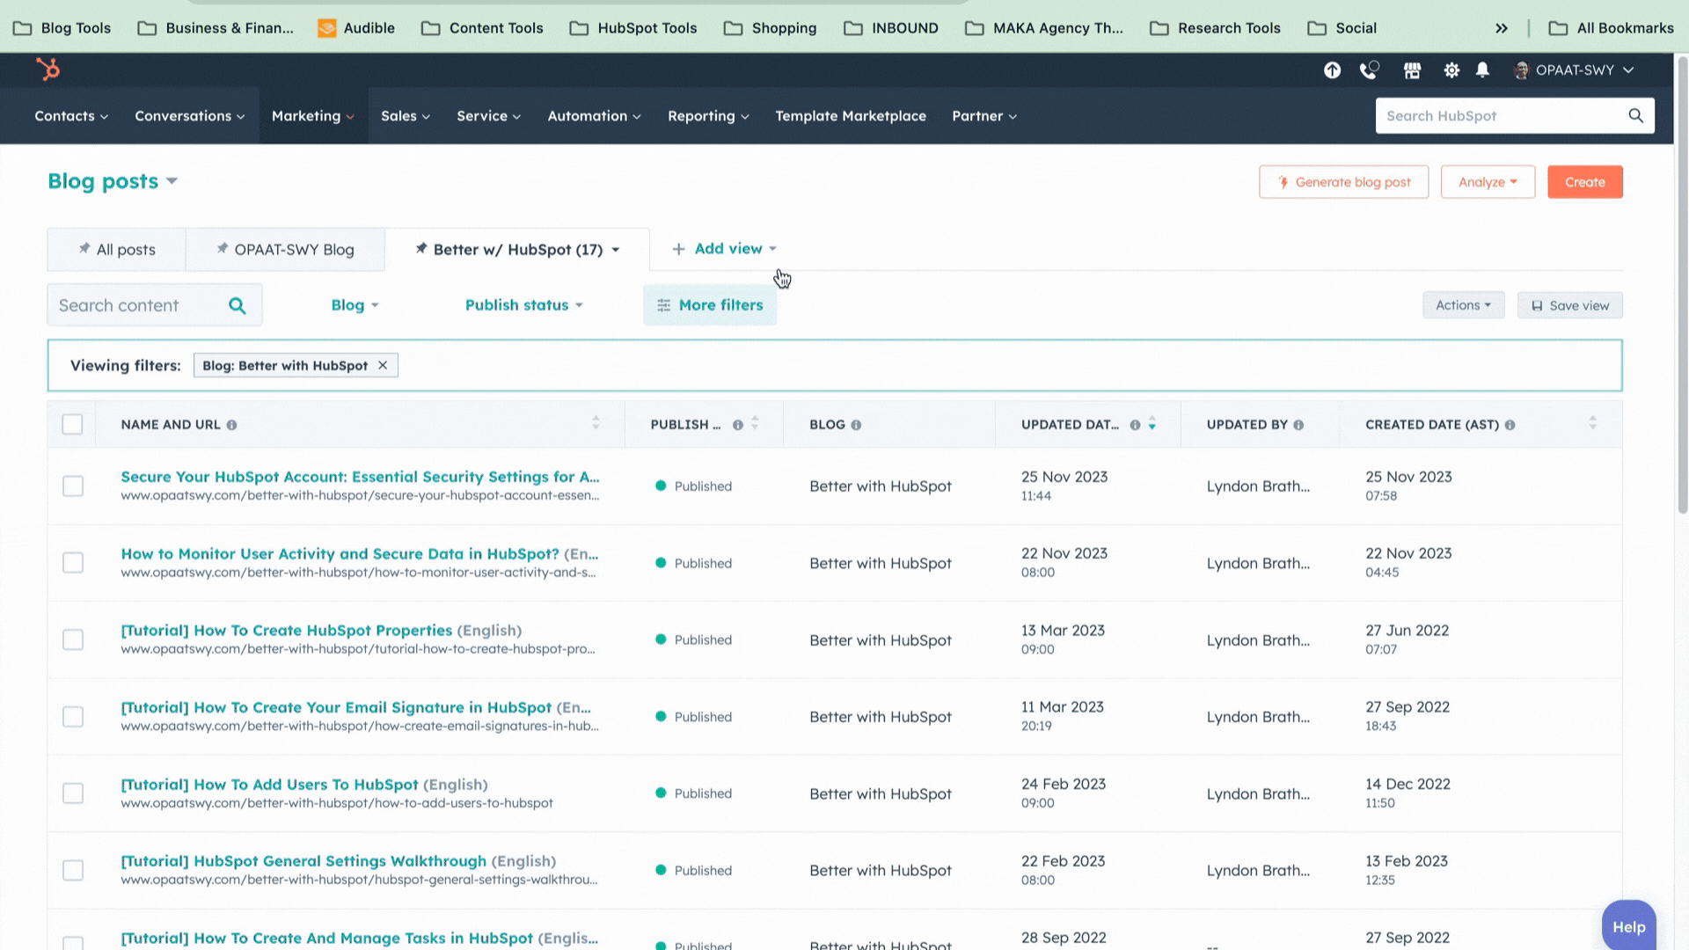Click the info icon beside Created Date
The height and width of the screenshot is (950, 1689).
(x=1510, y=425)
